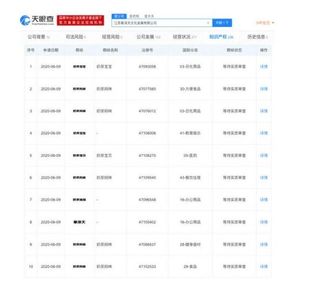Click the 商标状态 column header
The height and width of the screenshot is (291, 312).
pyautogui.click(x=234, y=50)
